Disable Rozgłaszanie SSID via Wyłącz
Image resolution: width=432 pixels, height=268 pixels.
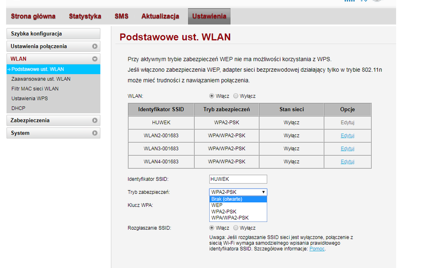(236, 228)
